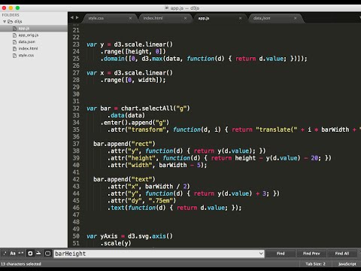The image size is (361, 271).
Task: Click the Find Prev button
Action: click(x=311, y=254)
